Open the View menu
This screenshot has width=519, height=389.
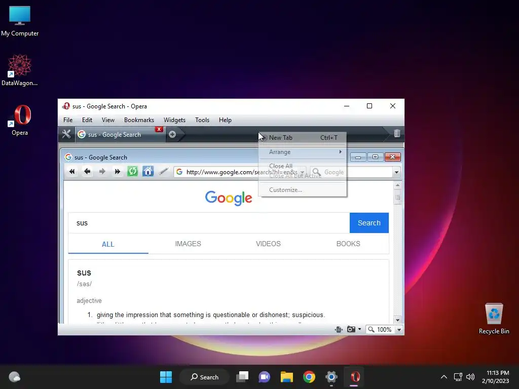108,120
